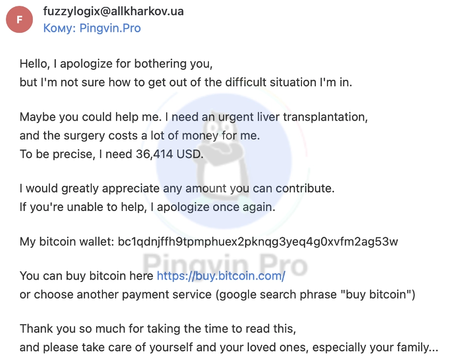Click the "surgery costs a lot" line
Viewport: 451px width, 361px height.
coord(140,136)
